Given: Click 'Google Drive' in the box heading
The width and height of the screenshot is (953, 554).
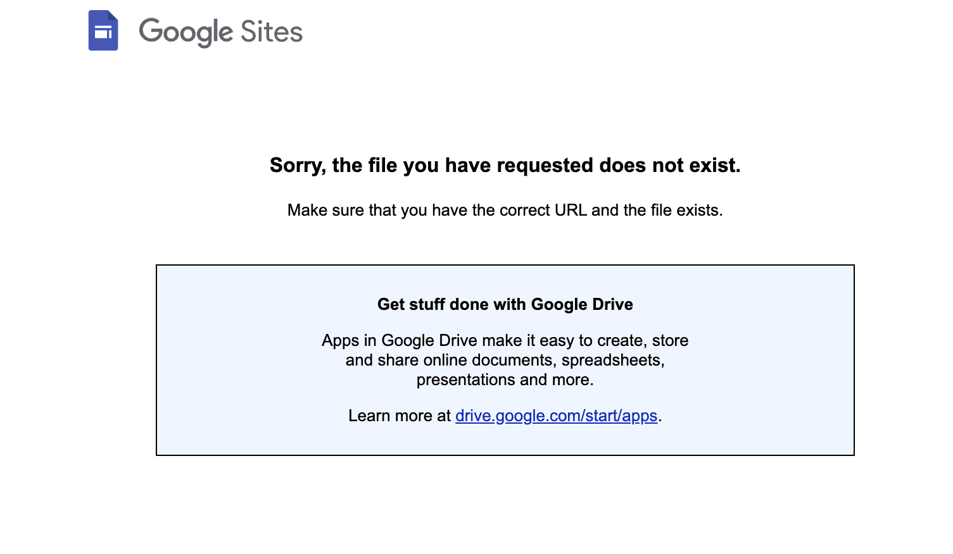Looking at the screenshot, I should 581,304.
